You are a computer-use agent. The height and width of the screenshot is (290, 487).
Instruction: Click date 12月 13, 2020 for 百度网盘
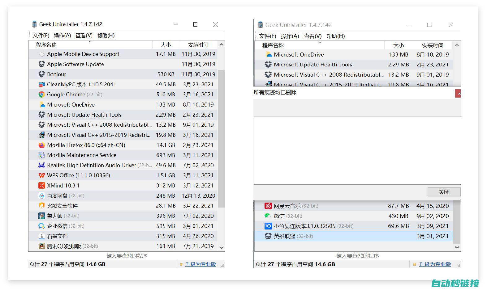(198, 196)
